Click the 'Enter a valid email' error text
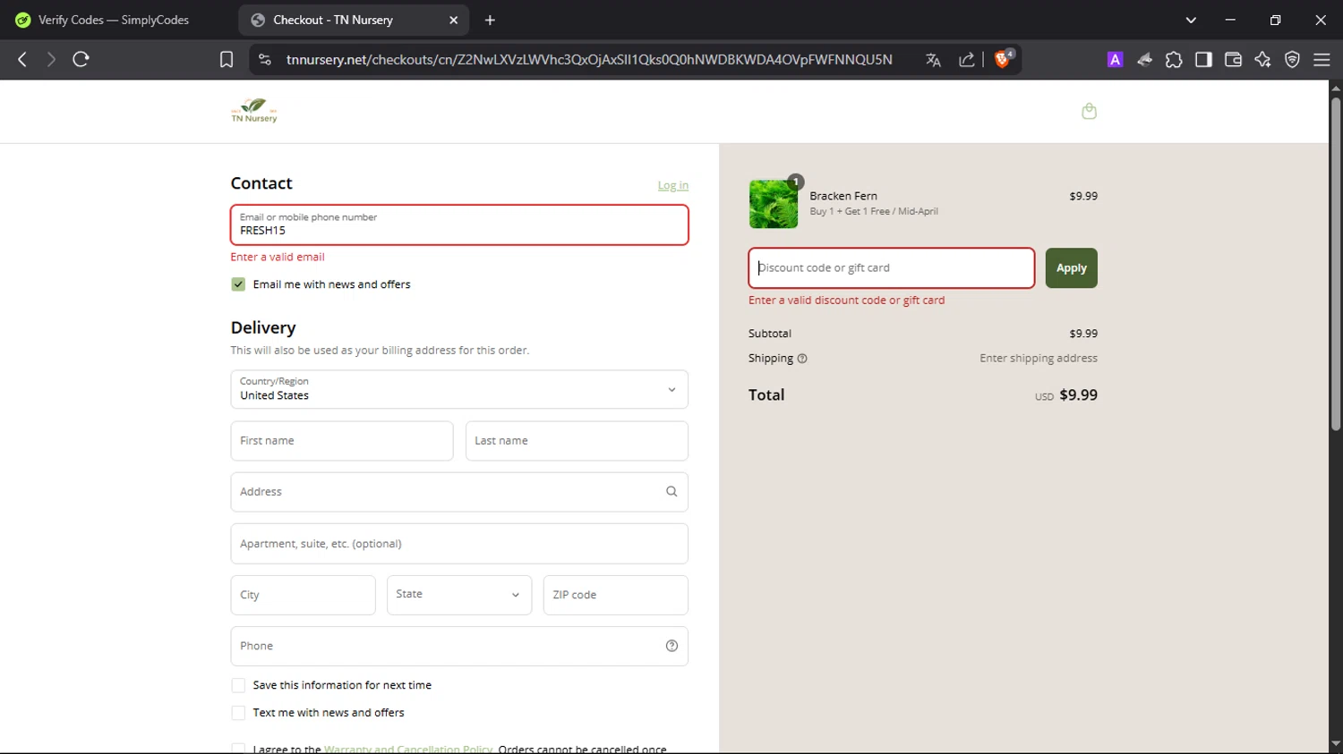 (278, 257)
